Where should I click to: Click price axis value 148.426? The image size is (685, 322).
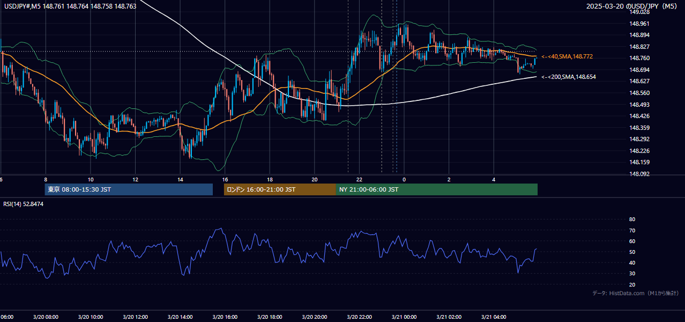[639, 116]
